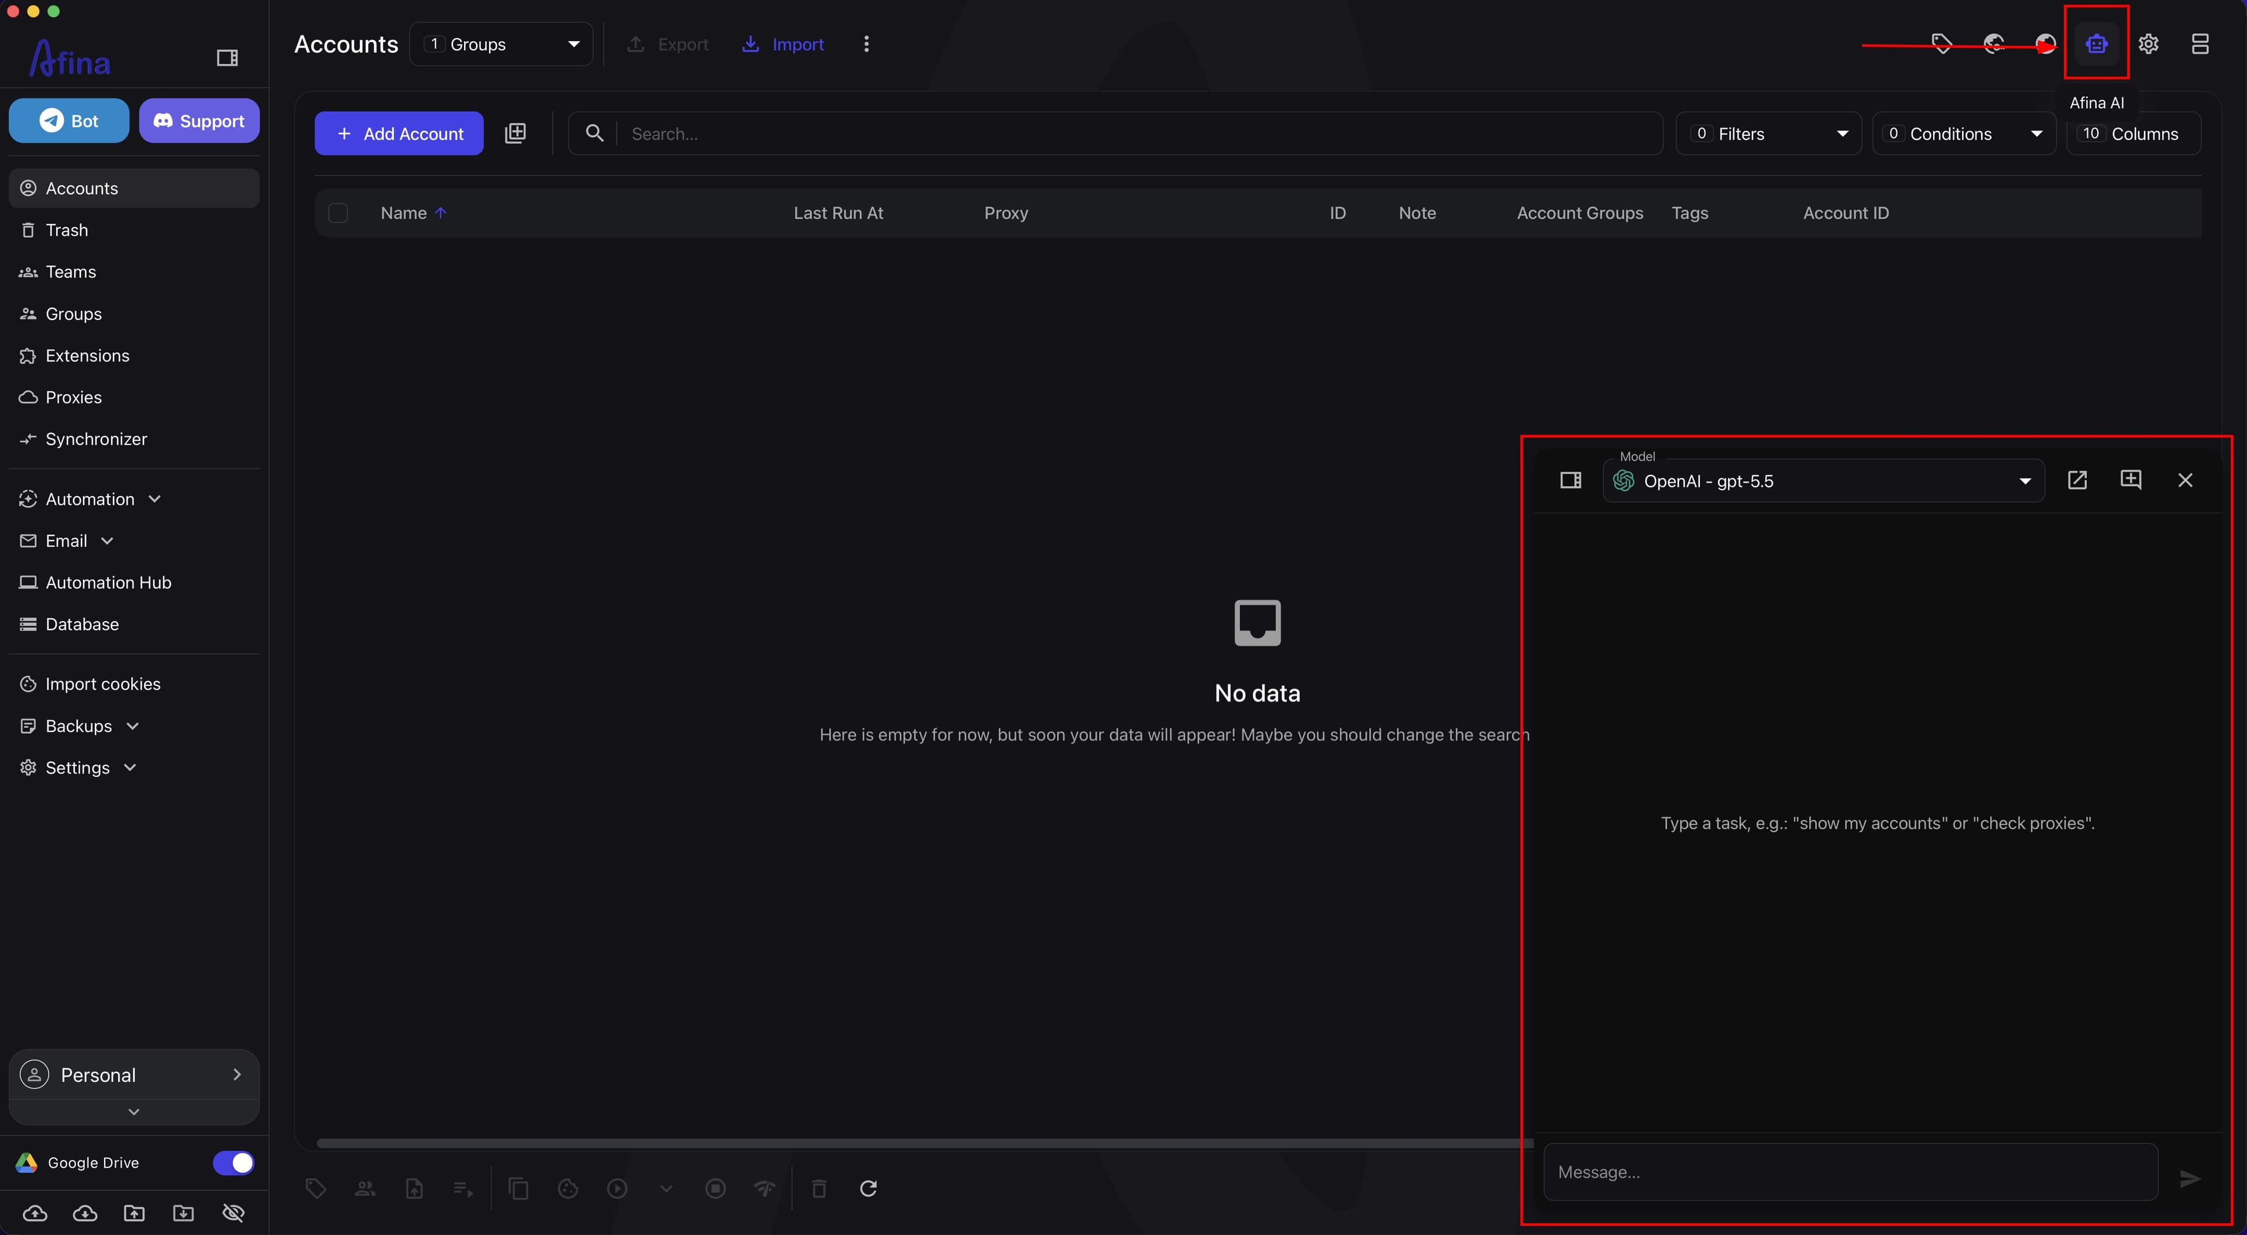2247x1235 pixels.
Task: Click the Import button
Action: click(782, 44)
